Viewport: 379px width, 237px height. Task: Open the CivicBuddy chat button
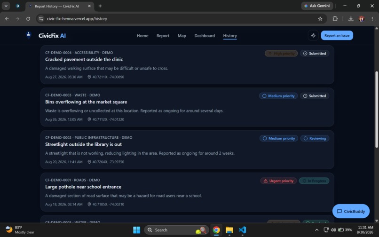351,211
